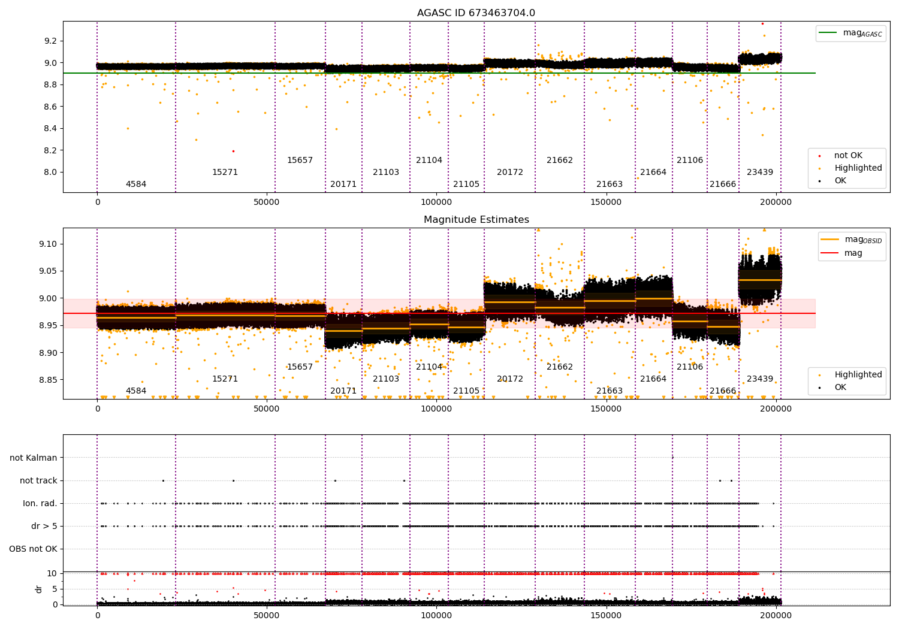The image size is (899, 629).
Task: Click OBSID label 23439 in top plot
Action: 760,173
